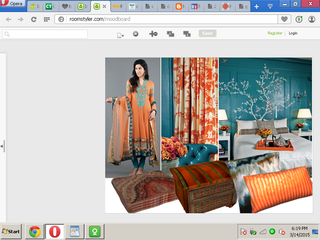The width and height of the screenshot is (320, 240).
Task: Open the browser downloads icon
Action: coord(299,19)
